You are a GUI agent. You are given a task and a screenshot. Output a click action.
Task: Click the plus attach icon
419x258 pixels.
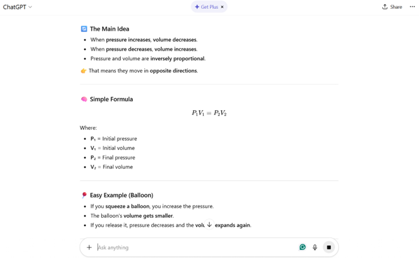(89, 248)
